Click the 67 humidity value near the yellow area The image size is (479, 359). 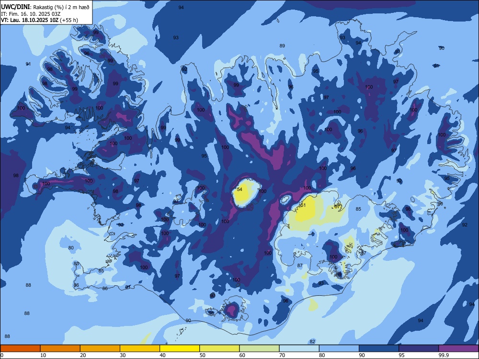[337, 206]
